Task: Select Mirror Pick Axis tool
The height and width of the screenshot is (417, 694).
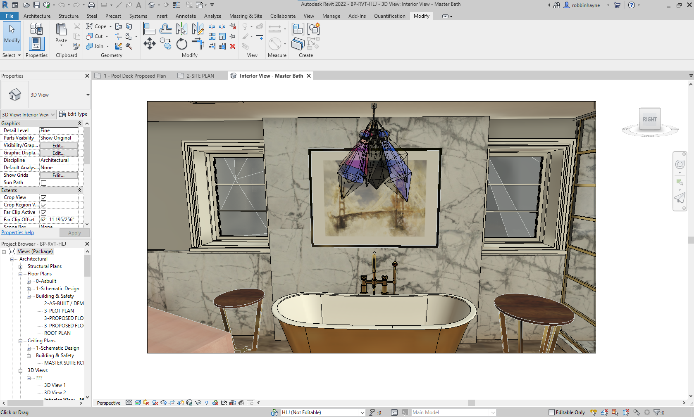Action: coord(181,29)
